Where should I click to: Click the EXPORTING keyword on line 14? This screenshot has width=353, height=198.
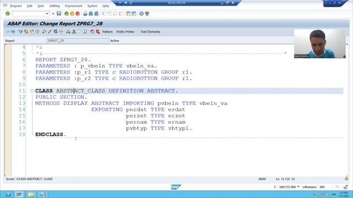107,109
